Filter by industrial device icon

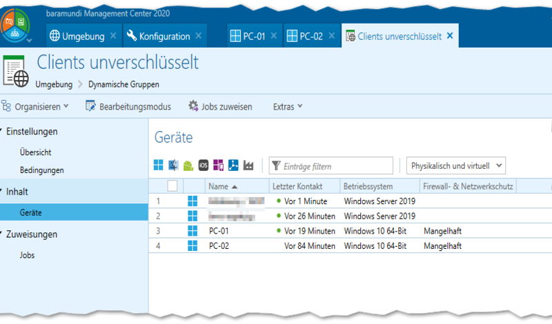[248, 165]
